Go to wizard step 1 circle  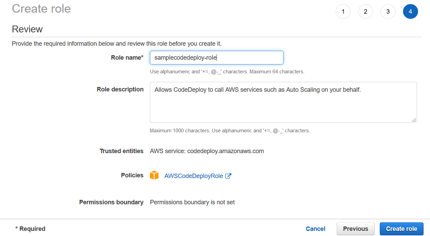343,12
